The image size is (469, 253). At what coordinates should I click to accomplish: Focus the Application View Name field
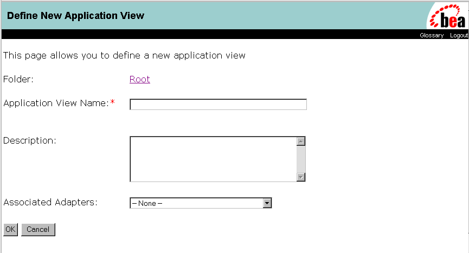218,105
